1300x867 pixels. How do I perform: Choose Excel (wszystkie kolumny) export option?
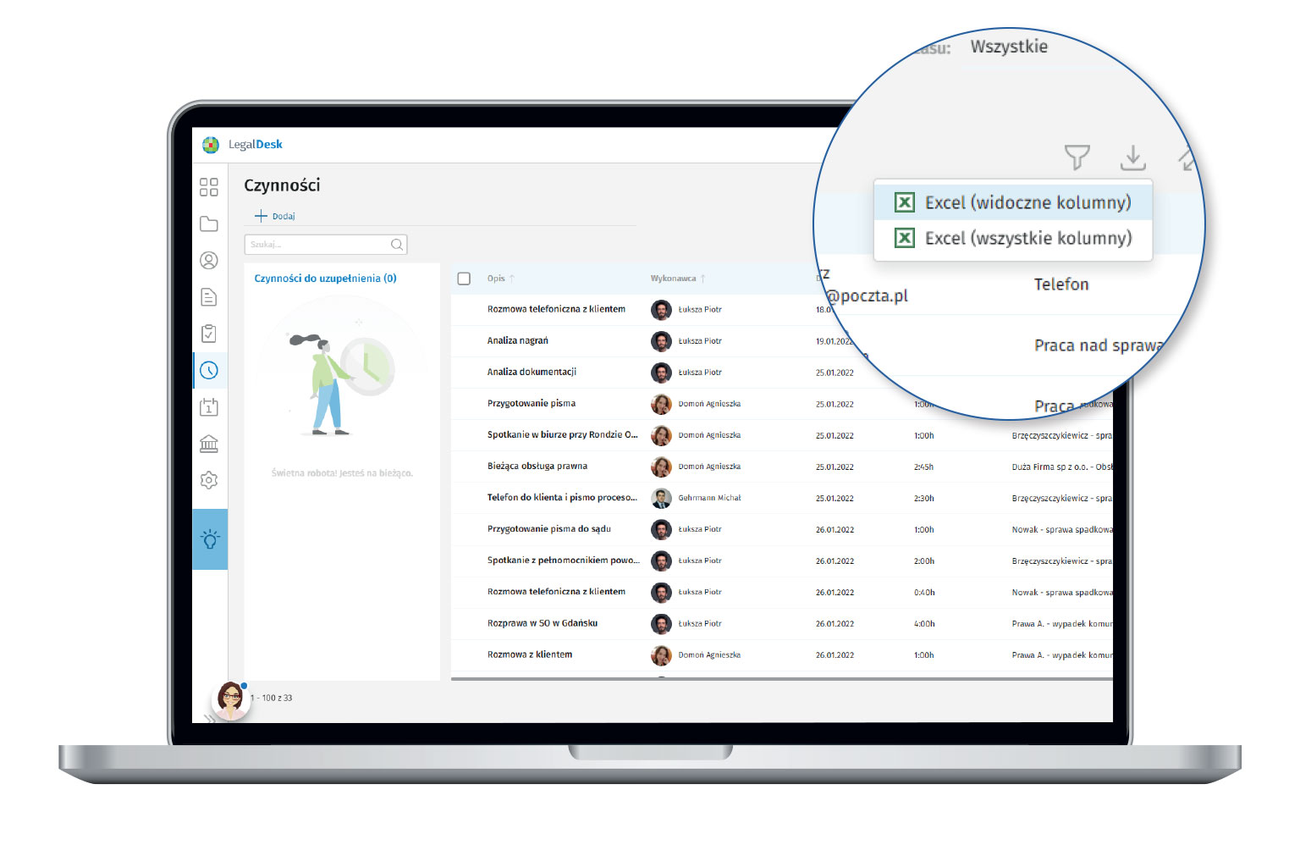(1013, 239)
